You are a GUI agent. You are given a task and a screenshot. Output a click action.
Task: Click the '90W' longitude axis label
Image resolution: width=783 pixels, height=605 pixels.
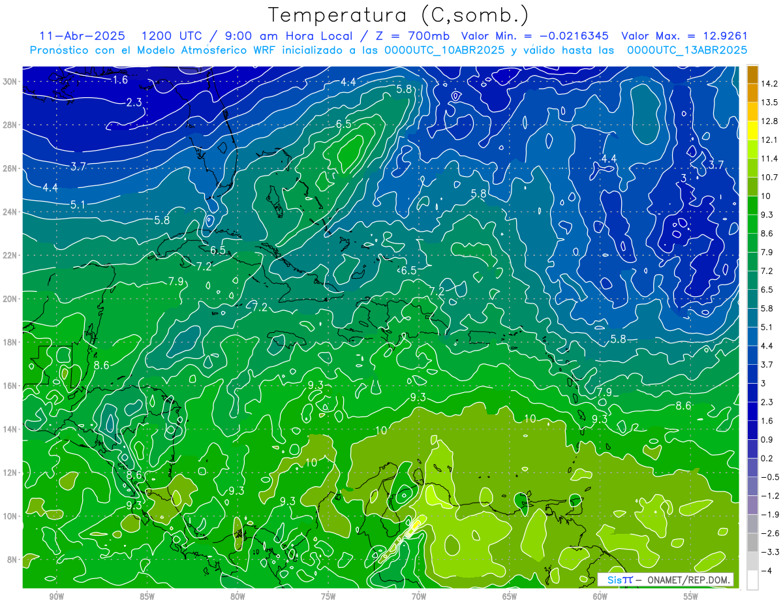[x=56, y=596]
